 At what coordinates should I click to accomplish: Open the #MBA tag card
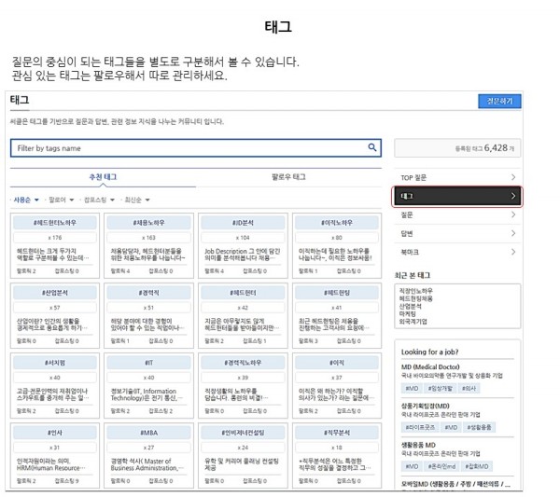click(148, 434)
